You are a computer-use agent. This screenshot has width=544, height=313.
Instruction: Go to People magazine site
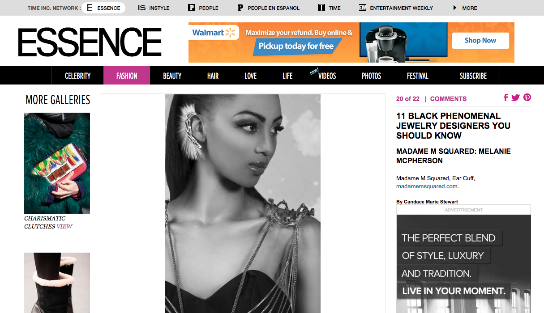pos(203,8)
